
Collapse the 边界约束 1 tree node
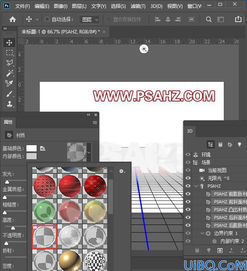[202, 233]
